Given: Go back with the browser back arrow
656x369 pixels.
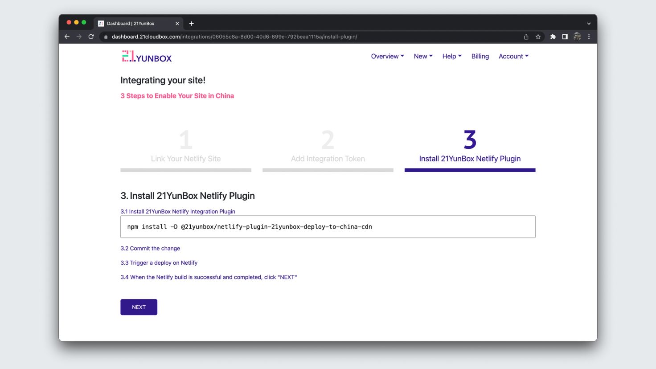Looking at the screenshot, I should click(x=67, y=37).
